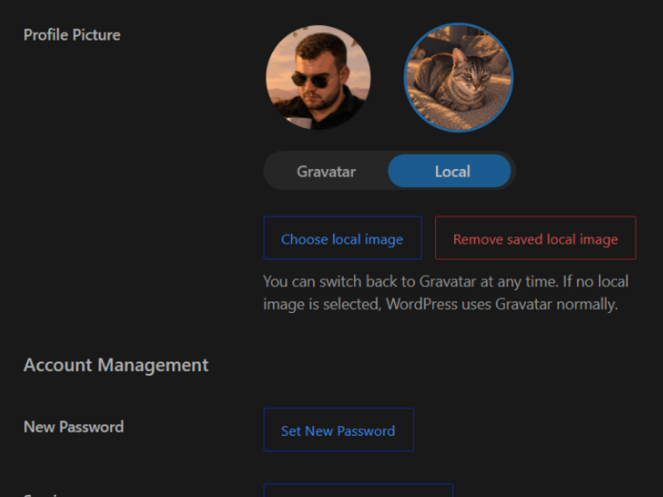Click the Set New Password button

pos(339,430)
